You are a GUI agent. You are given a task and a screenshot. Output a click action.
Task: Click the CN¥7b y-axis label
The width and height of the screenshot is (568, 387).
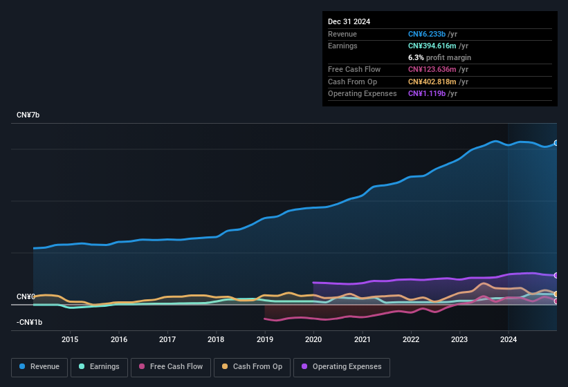(28, 115)
